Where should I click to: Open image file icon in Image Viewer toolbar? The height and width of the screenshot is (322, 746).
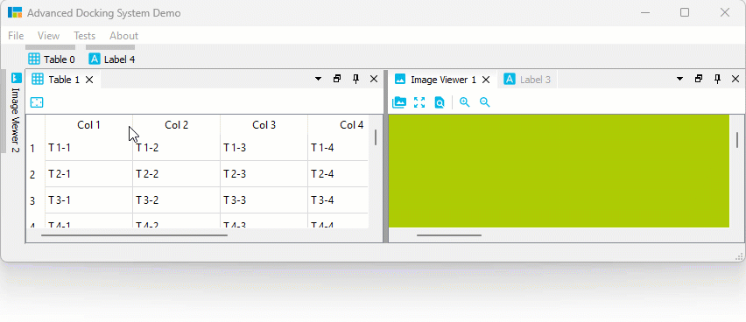click(x=398, y=102)
